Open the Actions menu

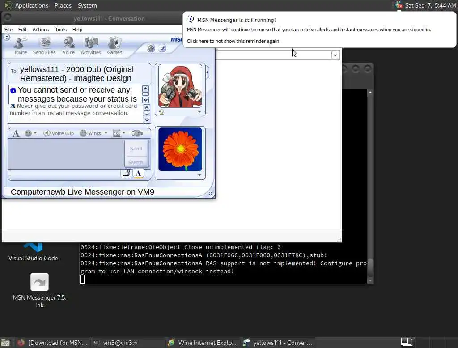pyautogui.click(x=41, y=30)
